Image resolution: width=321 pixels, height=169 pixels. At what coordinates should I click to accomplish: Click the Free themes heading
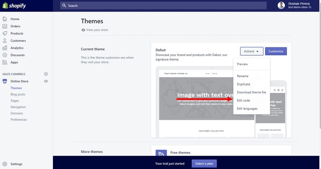click(180, 153)
